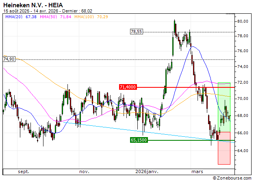Click the red 71,4000 resistance label
The image size is (254, 182).
128,87
